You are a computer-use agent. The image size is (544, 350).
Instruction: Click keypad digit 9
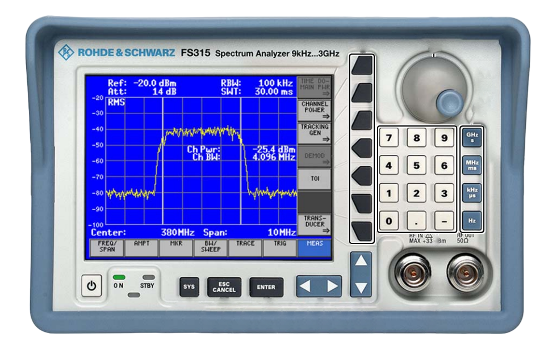(444, 138)
